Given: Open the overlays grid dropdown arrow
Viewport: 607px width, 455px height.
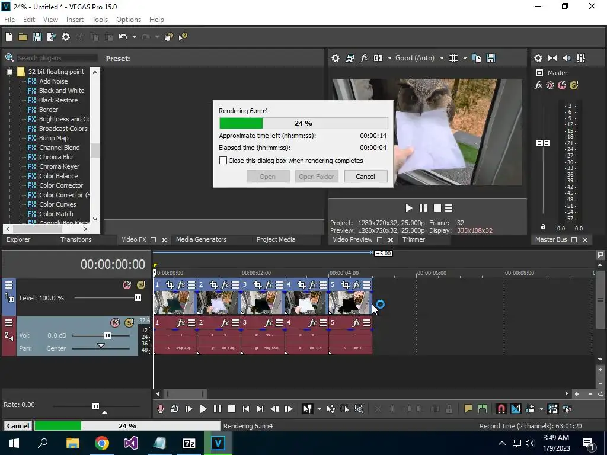Looking at the screenshot, I should tap(465, 58).
